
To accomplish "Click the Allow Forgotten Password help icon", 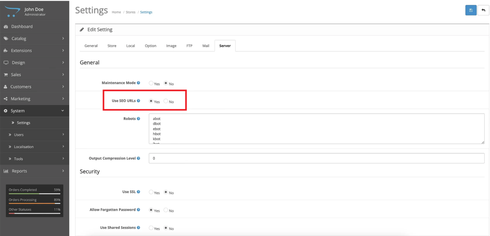I will [x=138, y=210].
